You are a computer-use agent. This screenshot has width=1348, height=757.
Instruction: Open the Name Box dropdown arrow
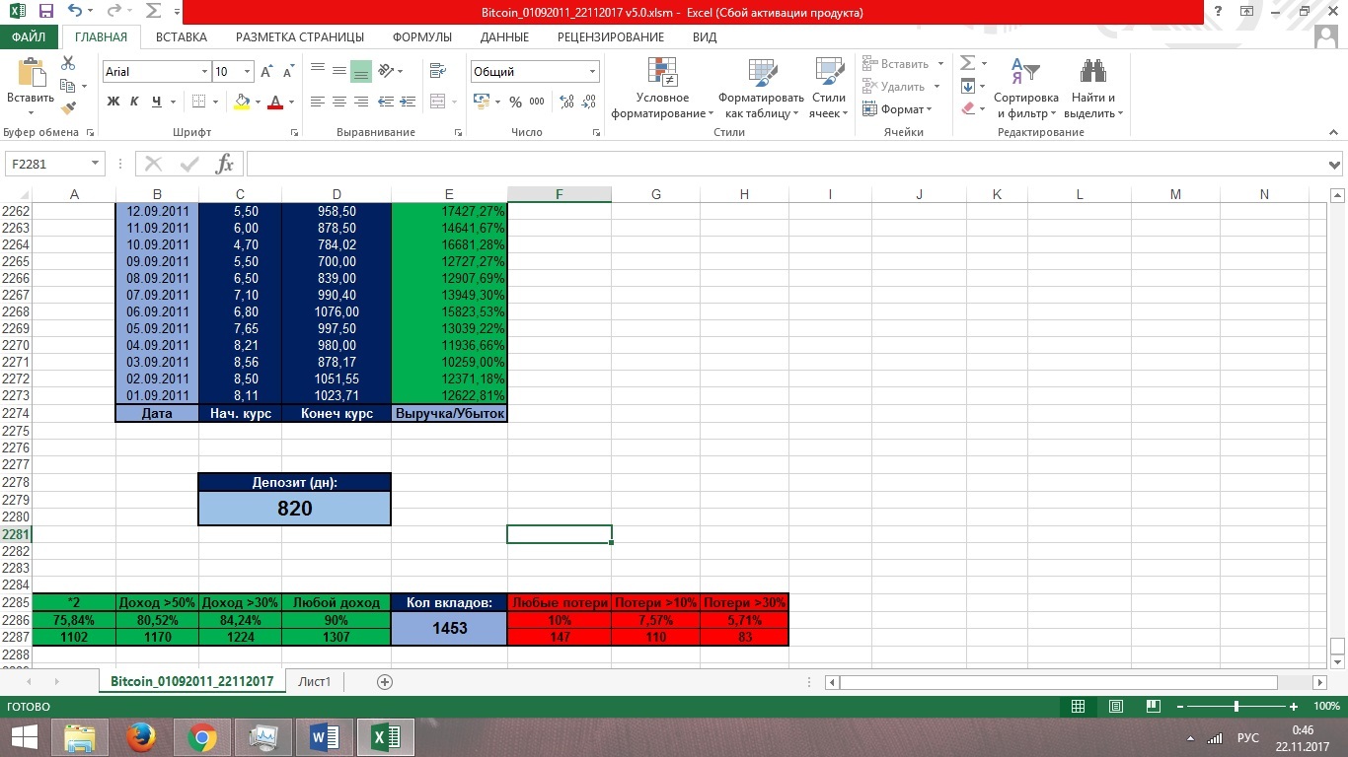click(96, 164)
